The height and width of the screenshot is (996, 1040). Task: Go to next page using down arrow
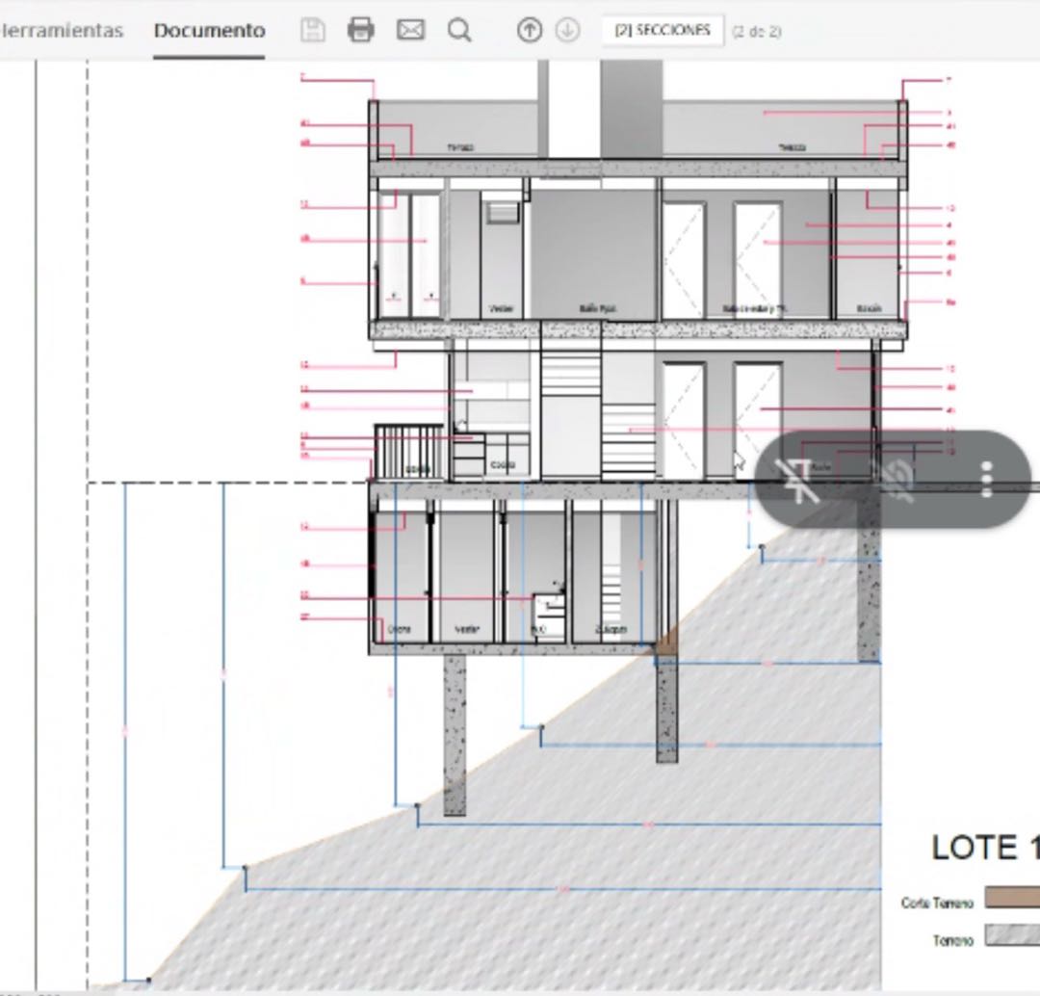click(568, 30)
